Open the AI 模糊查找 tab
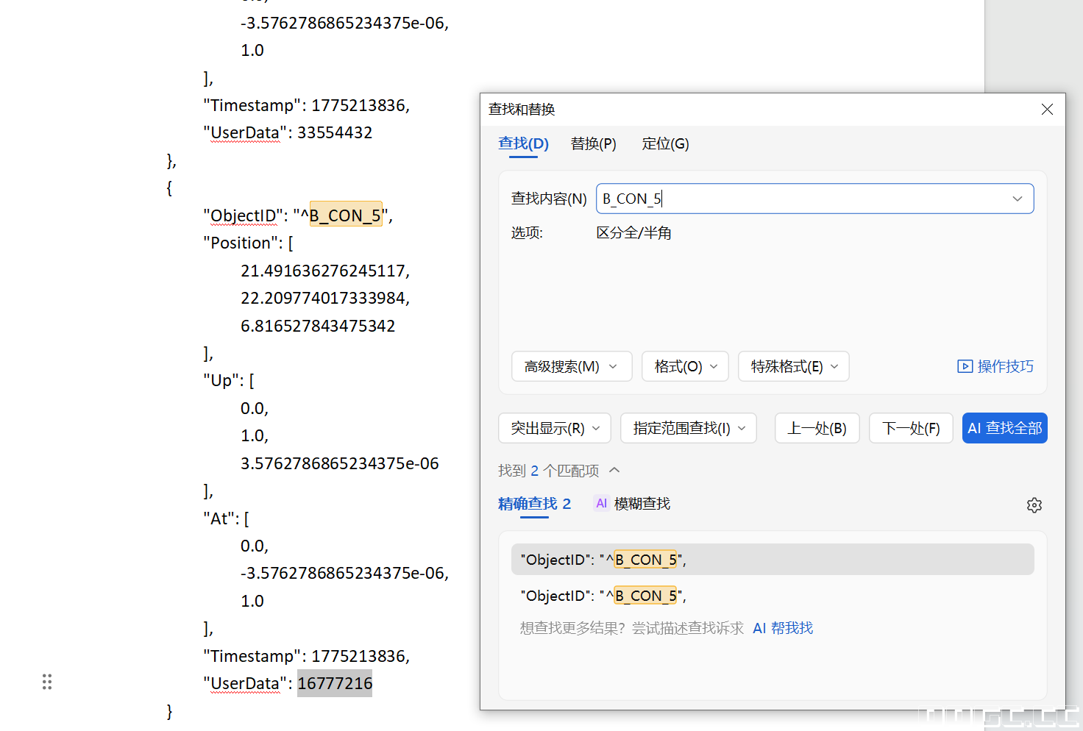 (x=632, y=504)
